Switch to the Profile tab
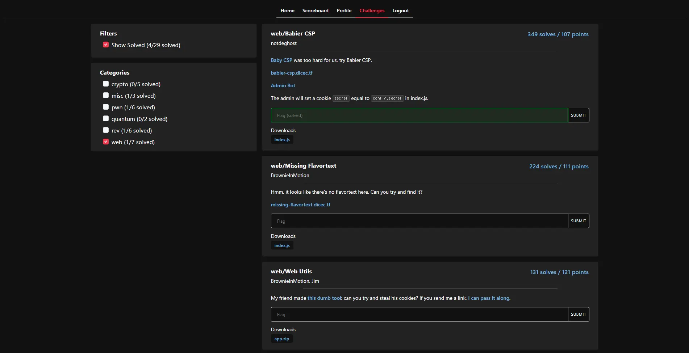 click(344, 10)
